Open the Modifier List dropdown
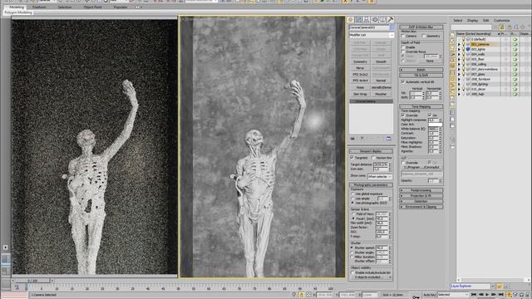Viewport: 532px width, 299px height. coord(372,35)
